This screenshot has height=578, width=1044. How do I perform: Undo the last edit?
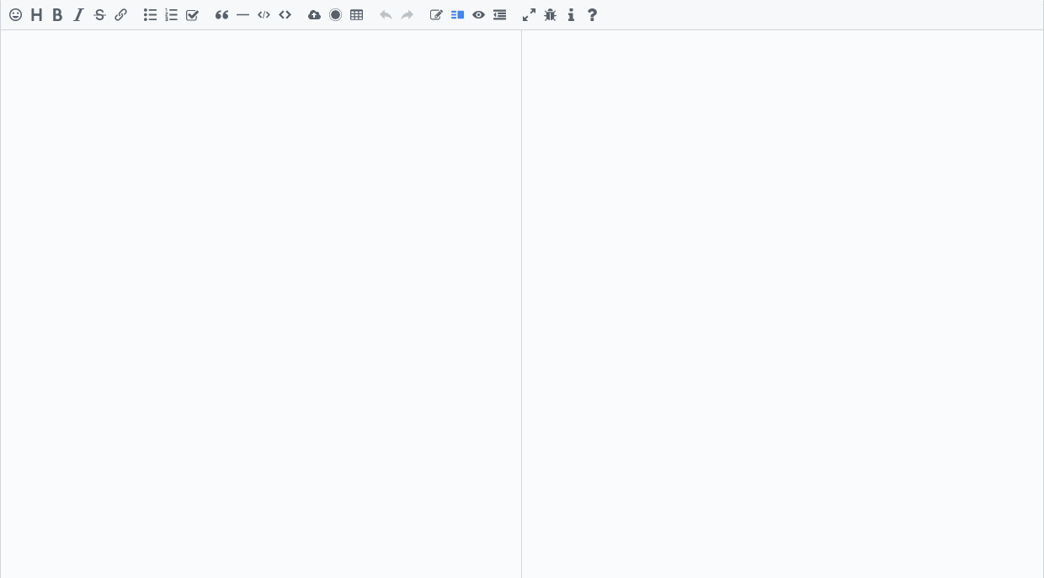(x=386, y=14)
